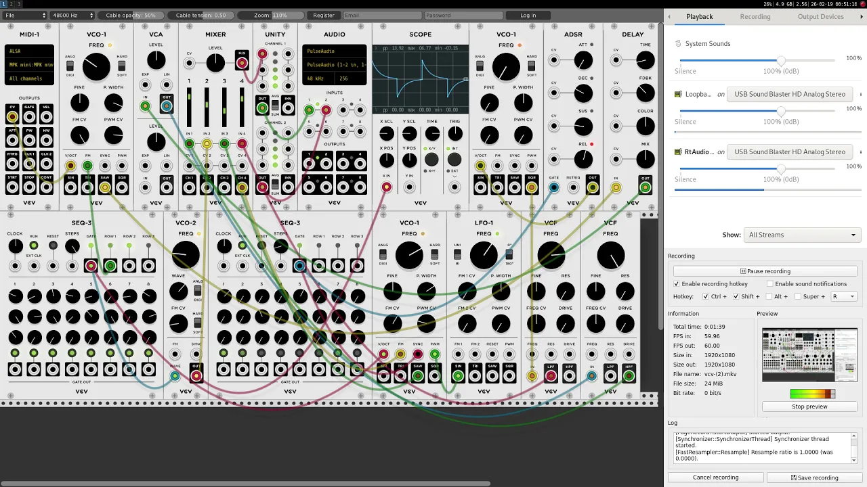Check the Super + hotkey modifier

797,296
